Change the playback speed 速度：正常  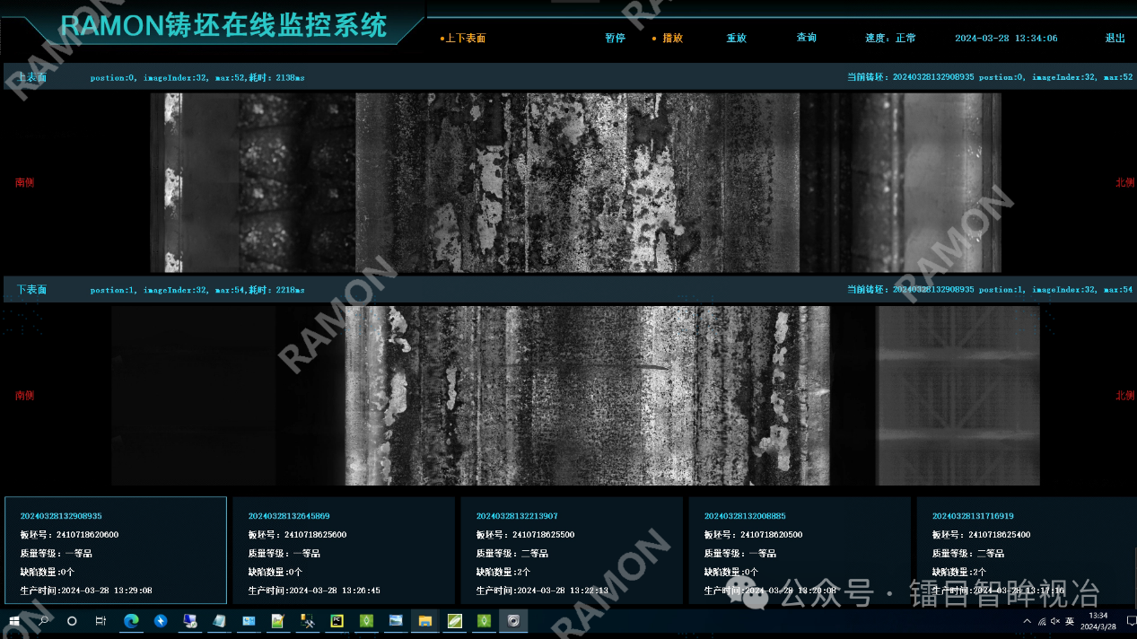(890, 39)
